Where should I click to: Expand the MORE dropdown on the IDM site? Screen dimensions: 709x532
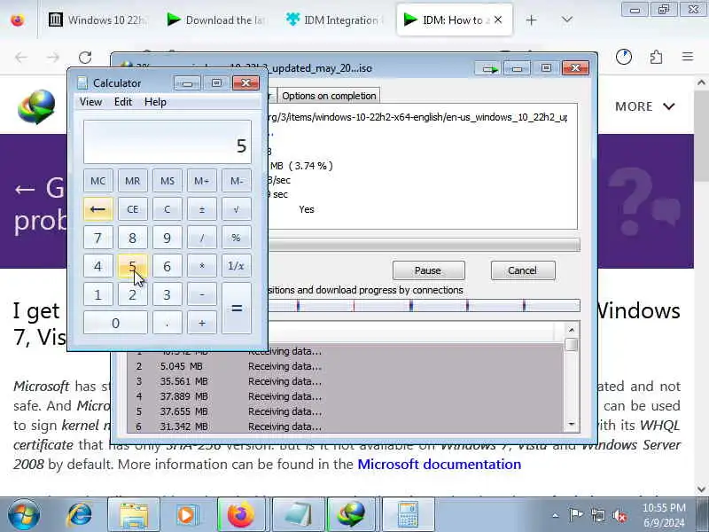(x=645, y=106)
